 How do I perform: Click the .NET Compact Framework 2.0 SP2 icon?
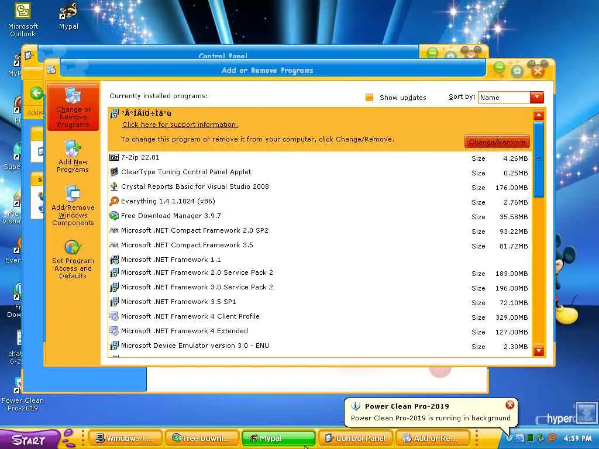point(114,230)
